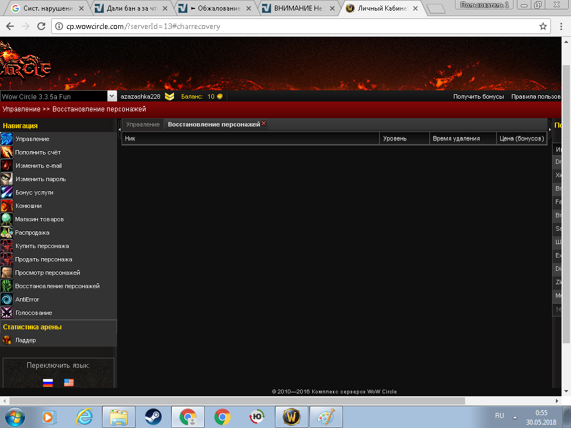Expand the Wow Circle 3.3.5a Fun server dropdown
This screenshot has width=571, height=428.
[112, 96]
